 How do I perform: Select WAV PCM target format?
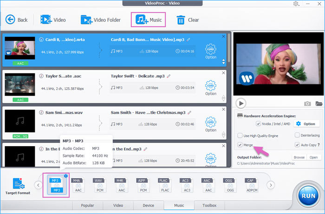[100, 185]
